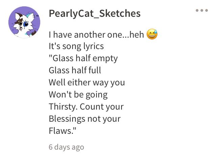This screenshot has height=160, width=216.
Task: Click the word "heh" before the emoji
Action: pyautogui.click(x=136, y=35)
